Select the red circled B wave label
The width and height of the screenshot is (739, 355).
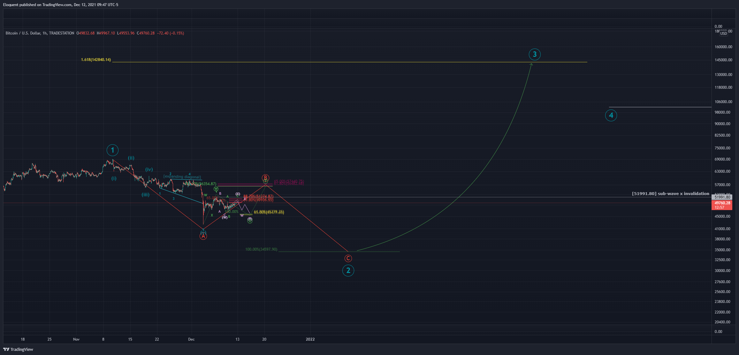[x=265, y=178]
